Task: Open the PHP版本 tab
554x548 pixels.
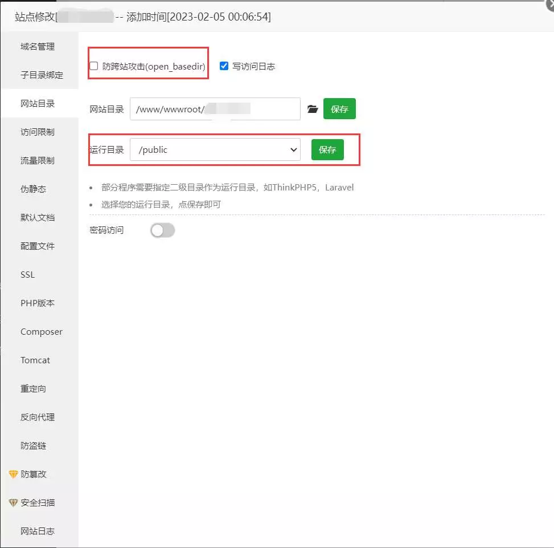Action: tap(38, 303)
